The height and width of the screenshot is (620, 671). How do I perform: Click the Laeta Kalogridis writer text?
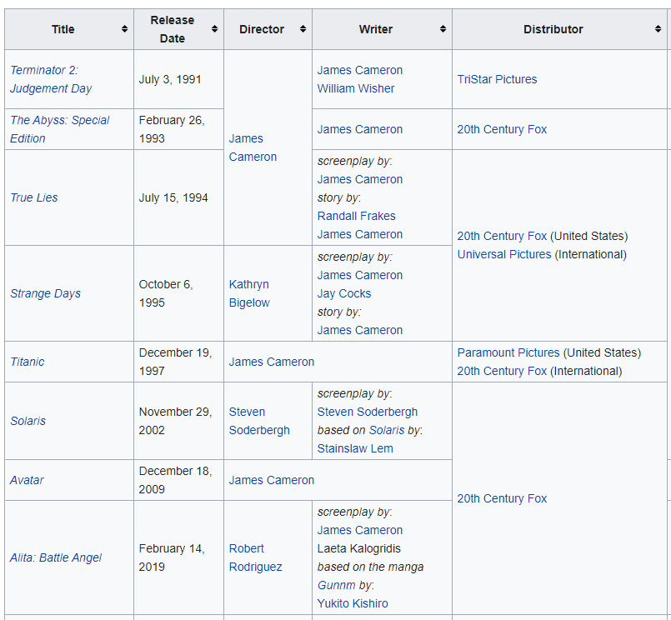tap(358, 548)
